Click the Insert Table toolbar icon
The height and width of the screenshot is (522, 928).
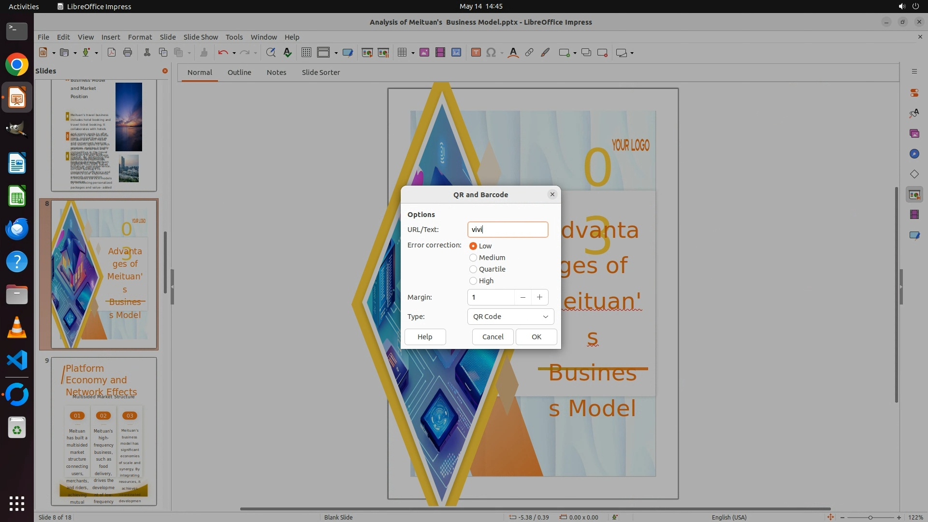402,53
